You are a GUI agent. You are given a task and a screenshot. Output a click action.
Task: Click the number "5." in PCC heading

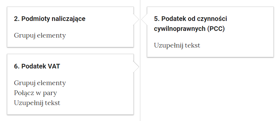[157, 19]
